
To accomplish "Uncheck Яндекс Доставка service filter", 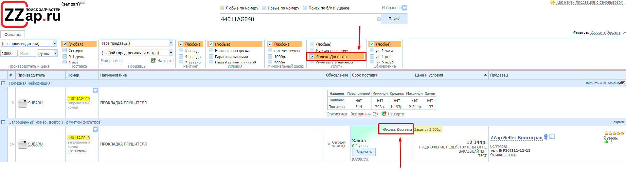I will pyautogui.click(x=312, y=57).
